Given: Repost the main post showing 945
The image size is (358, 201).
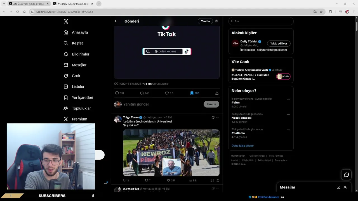Looking at the screenshot, I should 145,93.
